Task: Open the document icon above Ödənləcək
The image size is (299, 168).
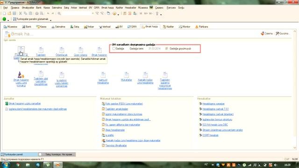Action: 61,50
